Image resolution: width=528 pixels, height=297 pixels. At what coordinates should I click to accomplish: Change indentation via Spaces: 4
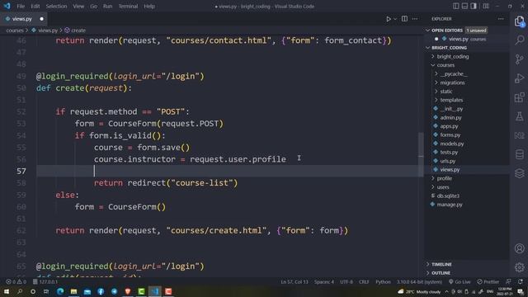(324, 281)
